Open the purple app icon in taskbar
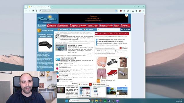The image size is (184, 103). (x=118, y=101)
